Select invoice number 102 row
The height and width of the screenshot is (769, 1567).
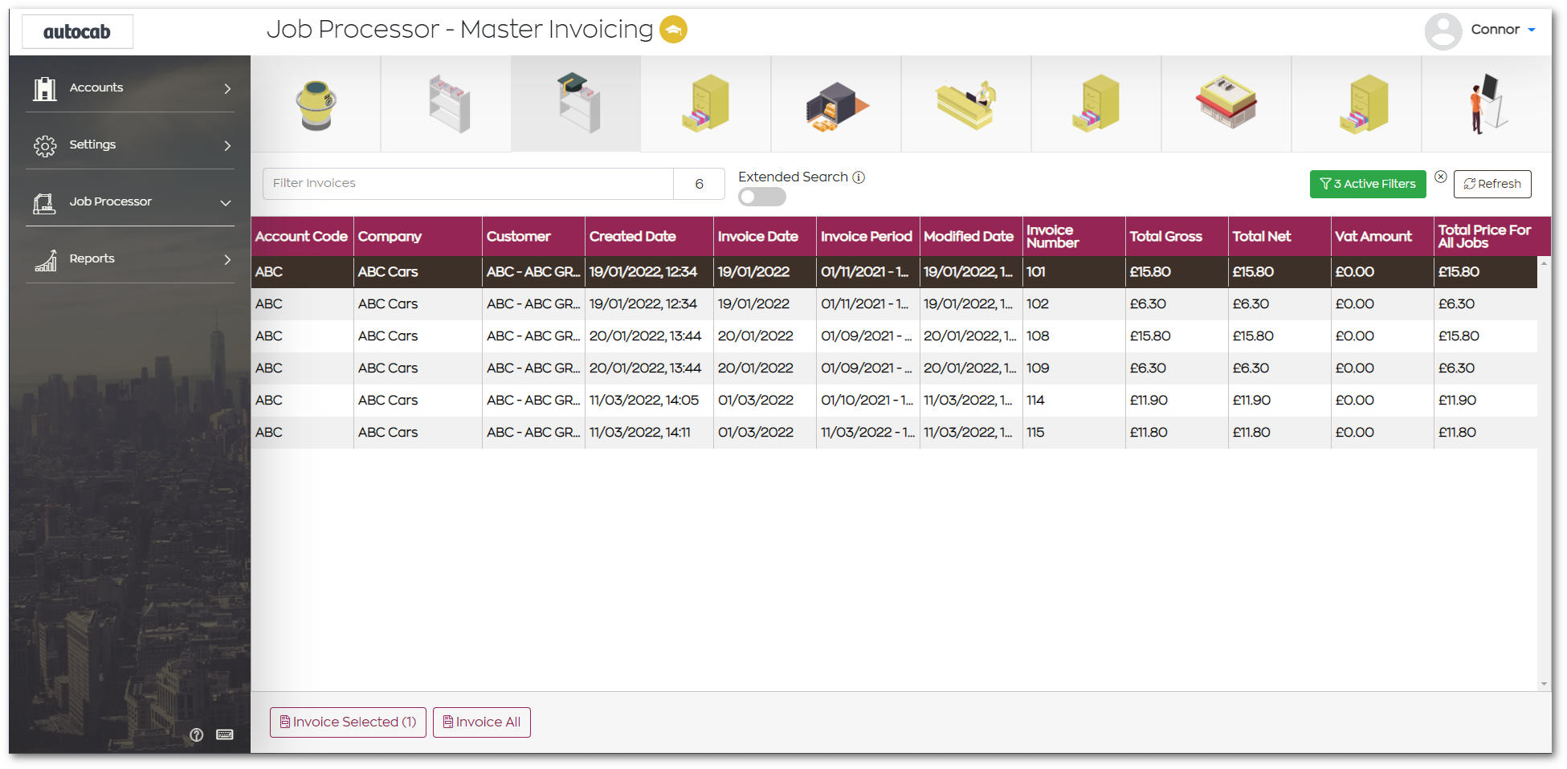coord(894,304)
